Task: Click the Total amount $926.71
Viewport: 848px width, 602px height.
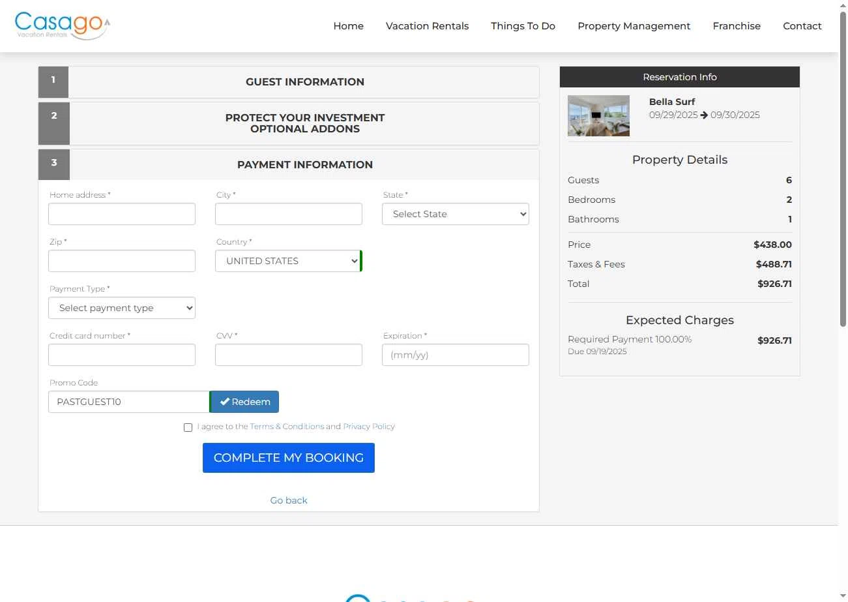Action: [x=774, y=284]
